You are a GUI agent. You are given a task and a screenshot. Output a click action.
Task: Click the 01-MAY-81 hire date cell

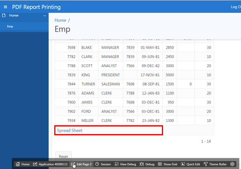pos(150,48)
